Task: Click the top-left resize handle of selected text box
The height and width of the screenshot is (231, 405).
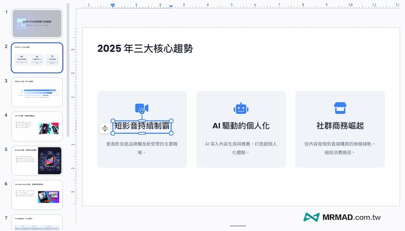Action: click(113, 121)
